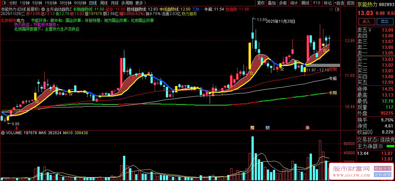Switch to 日线 daily chart

93,3
